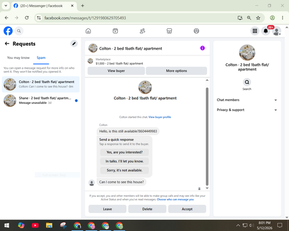The width and height of the screenshot is (289, 231).
Task: Select the Spam tab
Action: (x=41, y=58)
